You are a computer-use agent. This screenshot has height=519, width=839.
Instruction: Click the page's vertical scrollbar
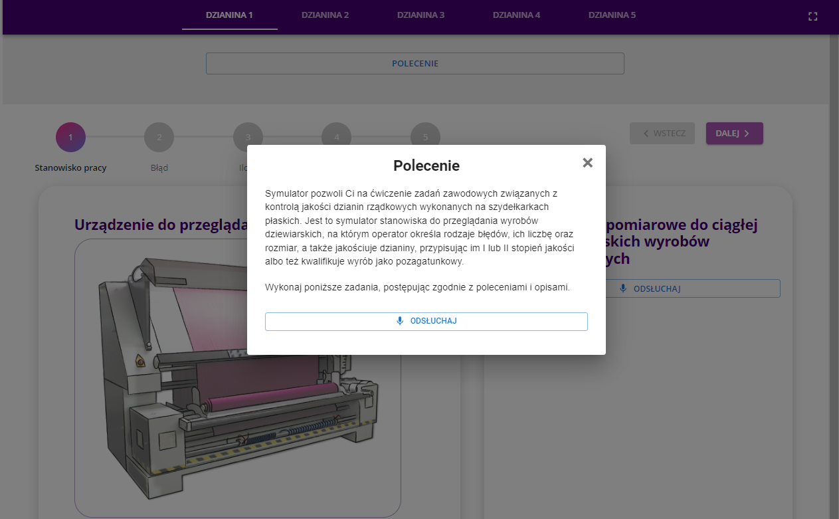click(834, 266)
